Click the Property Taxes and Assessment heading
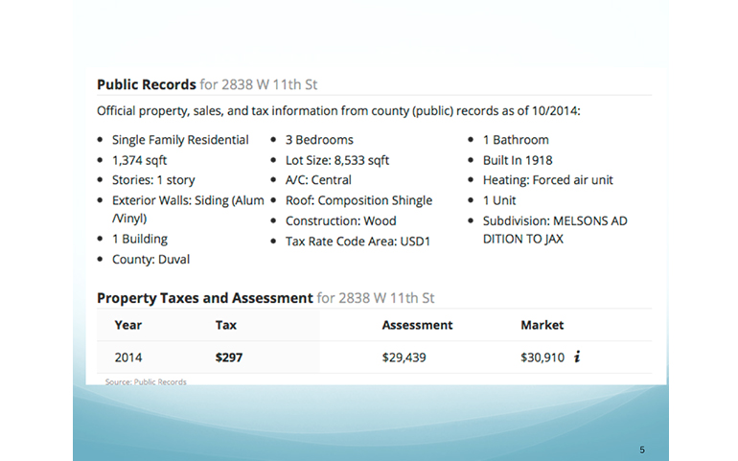 [x=204, y=298]
